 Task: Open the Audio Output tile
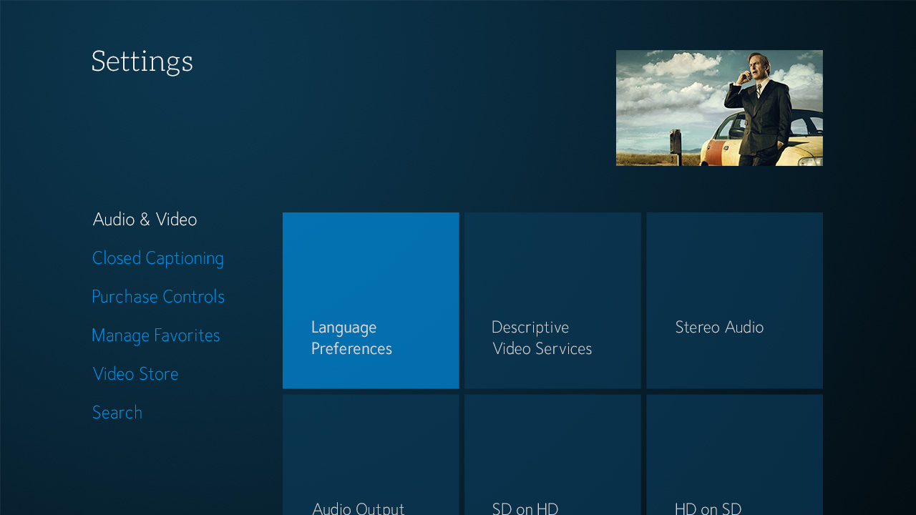[x=371, y=455]
